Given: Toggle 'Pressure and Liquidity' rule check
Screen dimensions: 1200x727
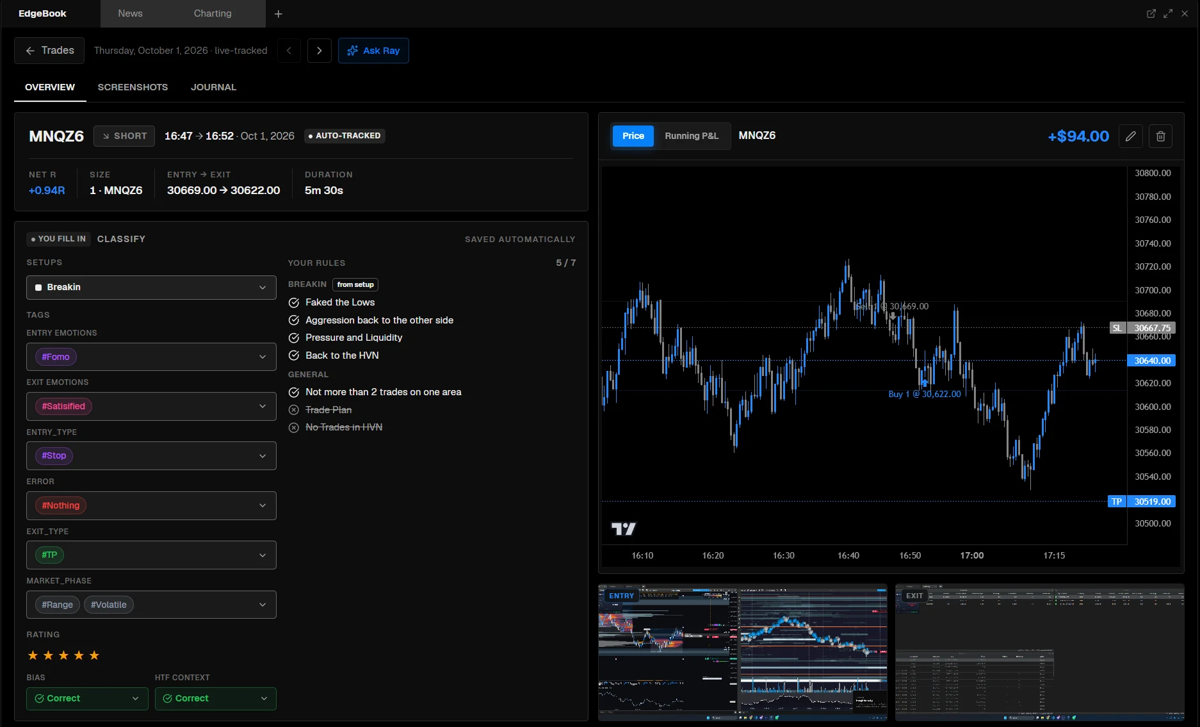Looking at the screenshot, I should click(x=294, y=338).
